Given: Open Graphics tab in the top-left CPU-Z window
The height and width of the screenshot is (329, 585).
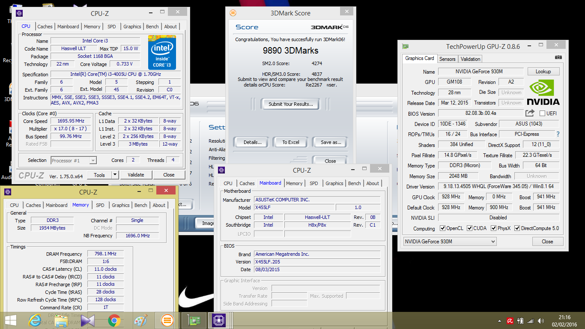Looking at the screenshot, I should (x=132, y=27).
